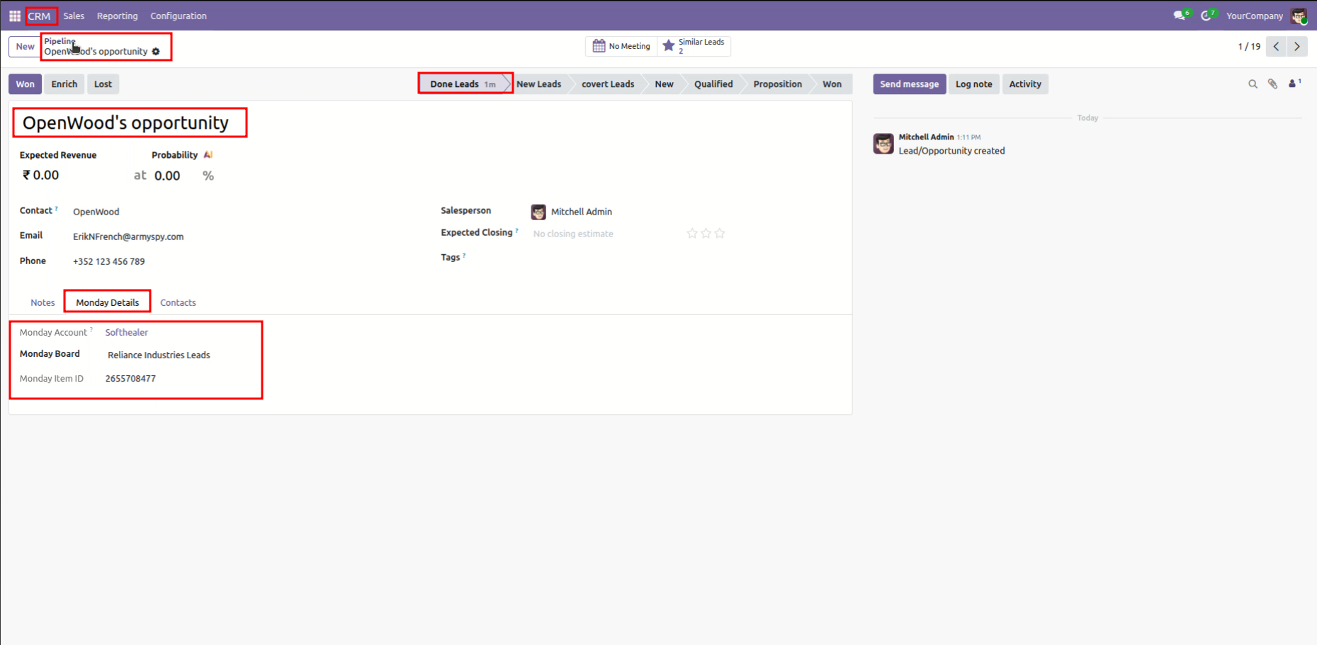Click the No Meeting calendar icon
The image size is (1317, 645).
coord(599,46)
